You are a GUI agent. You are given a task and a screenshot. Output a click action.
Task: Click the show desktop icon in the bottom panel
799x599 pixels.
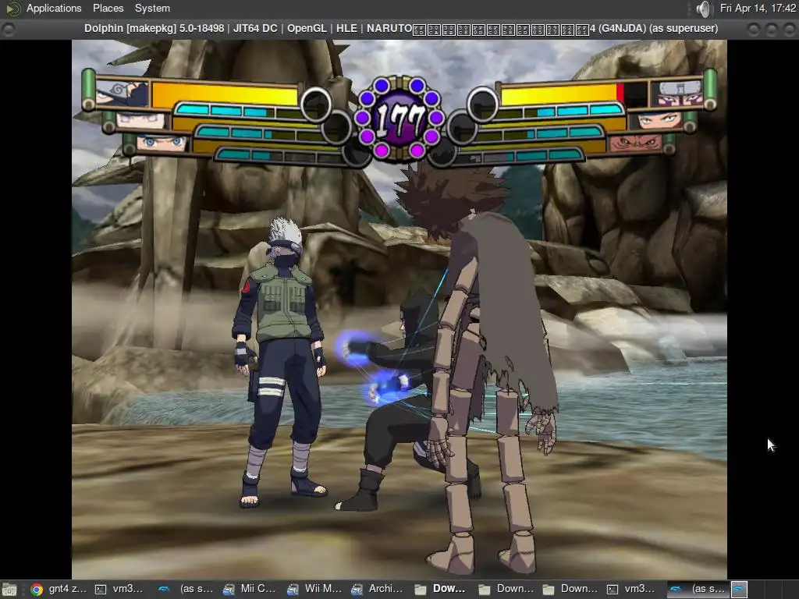point(9,590)
